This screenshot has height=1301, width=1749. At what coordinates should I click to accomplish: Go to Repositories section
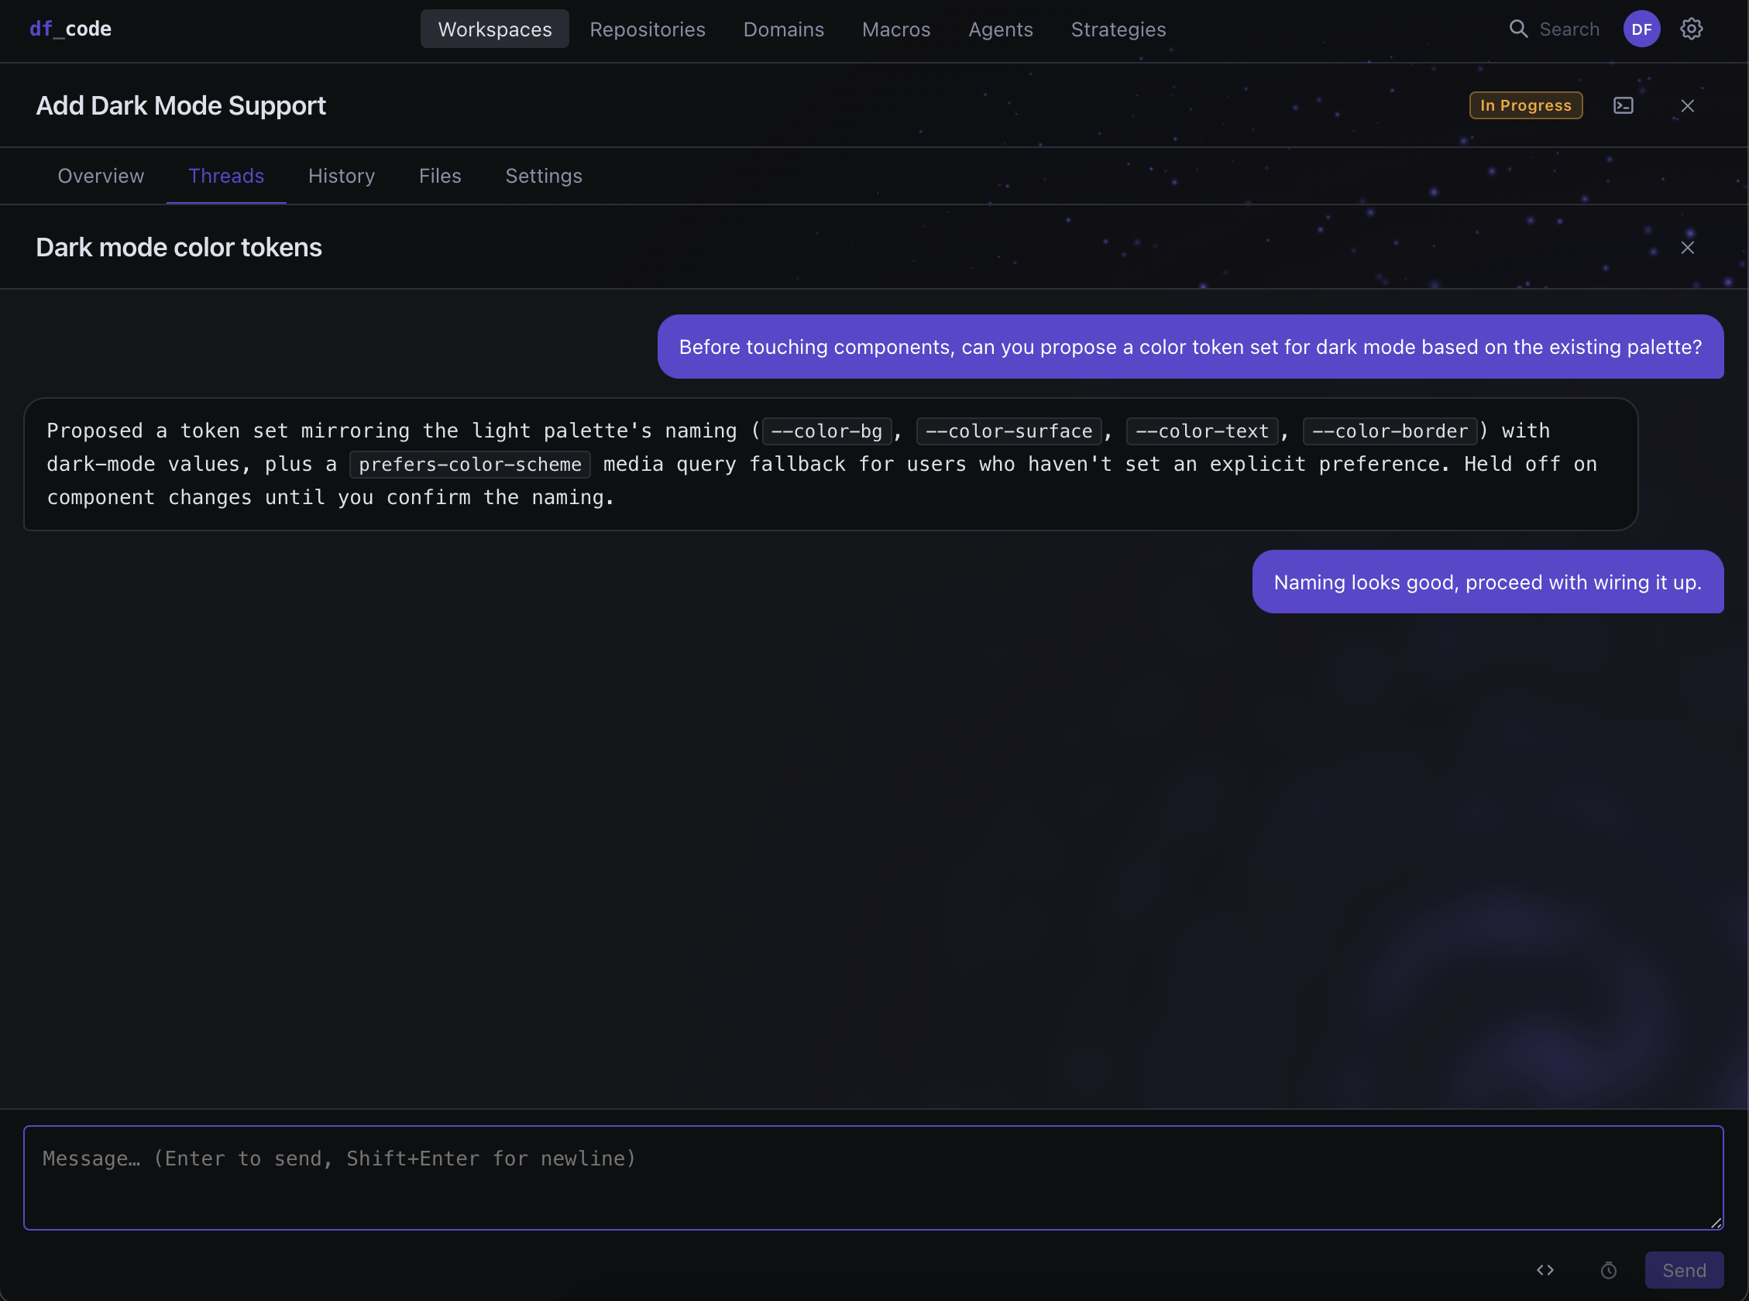coord(648,29)
